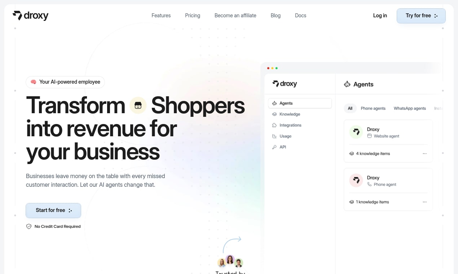The image size is (458, 274).
Task: Select the Knowledge layers icon in sidebar
Action: [274, 114]
